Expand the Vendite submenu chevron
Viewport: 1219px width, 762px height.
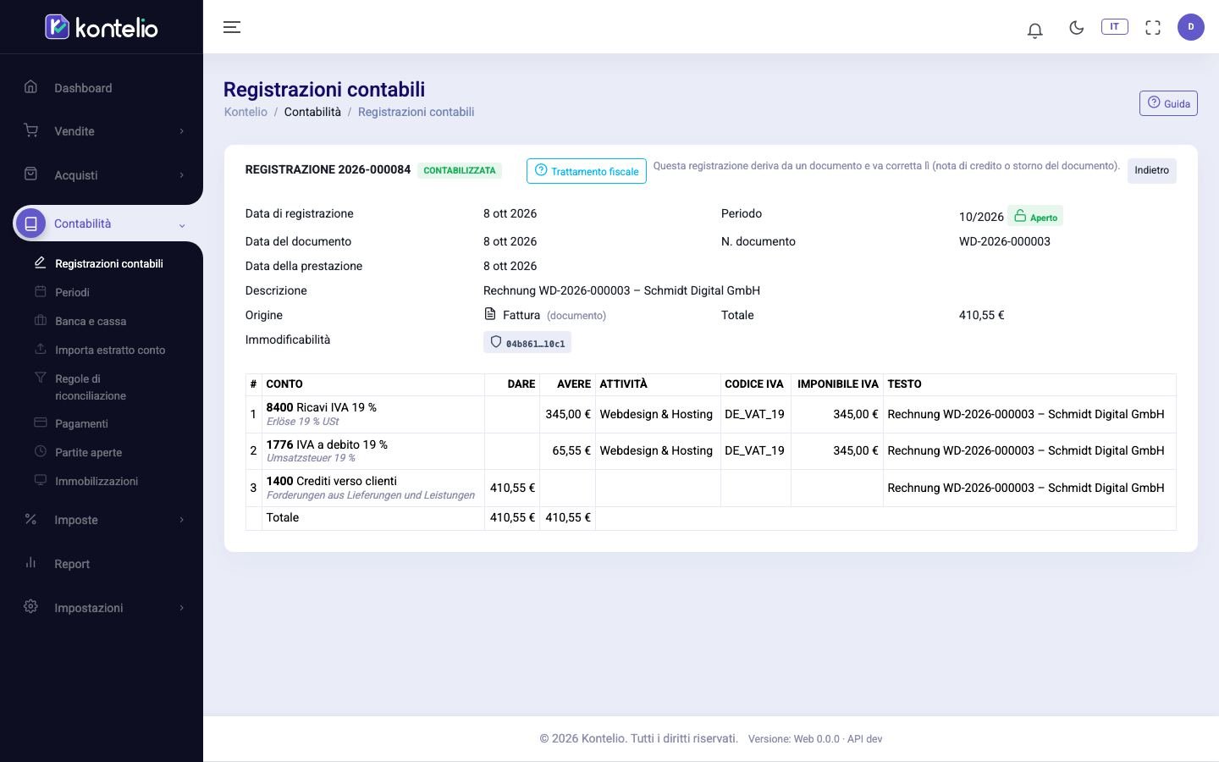(x=181, y=131)
